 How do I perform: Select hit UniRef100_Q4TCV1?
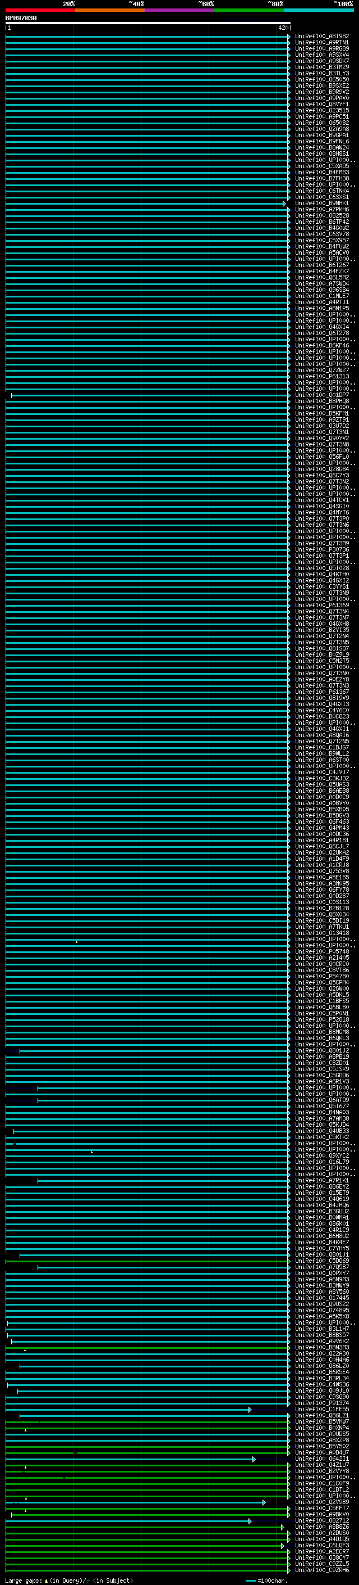(321, 500)
